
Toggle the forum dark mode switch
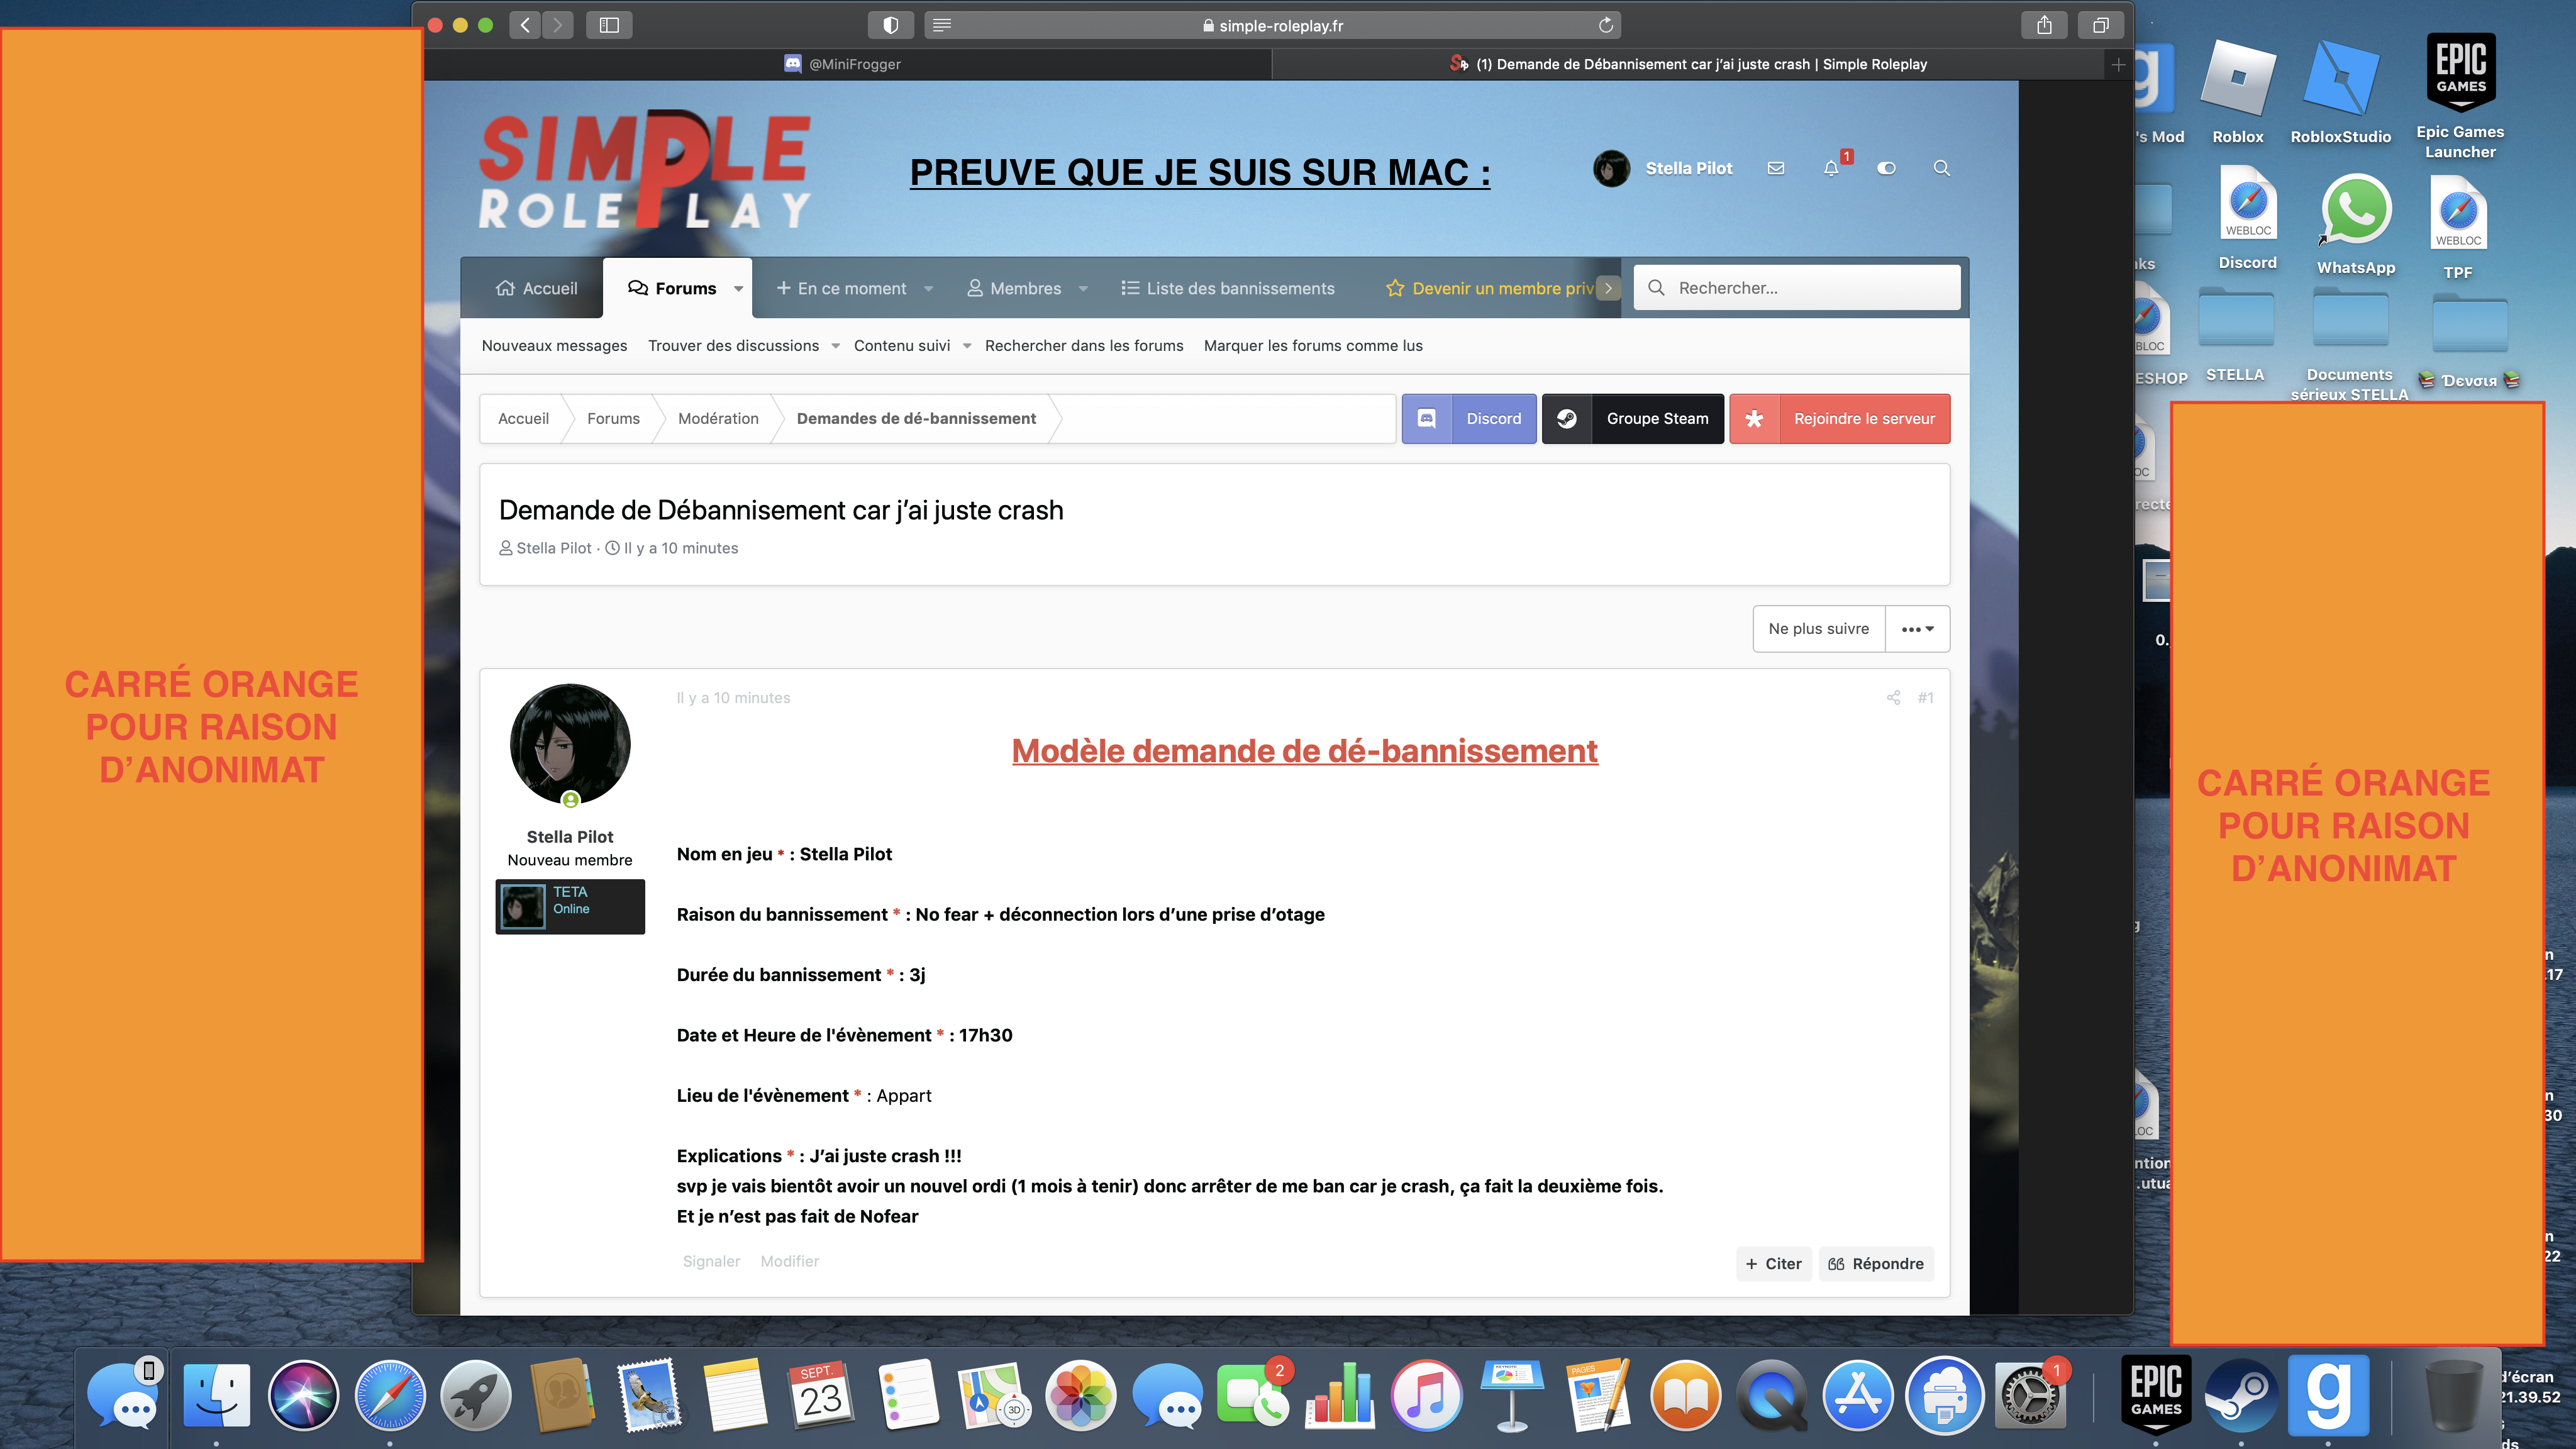[1886, 168]
